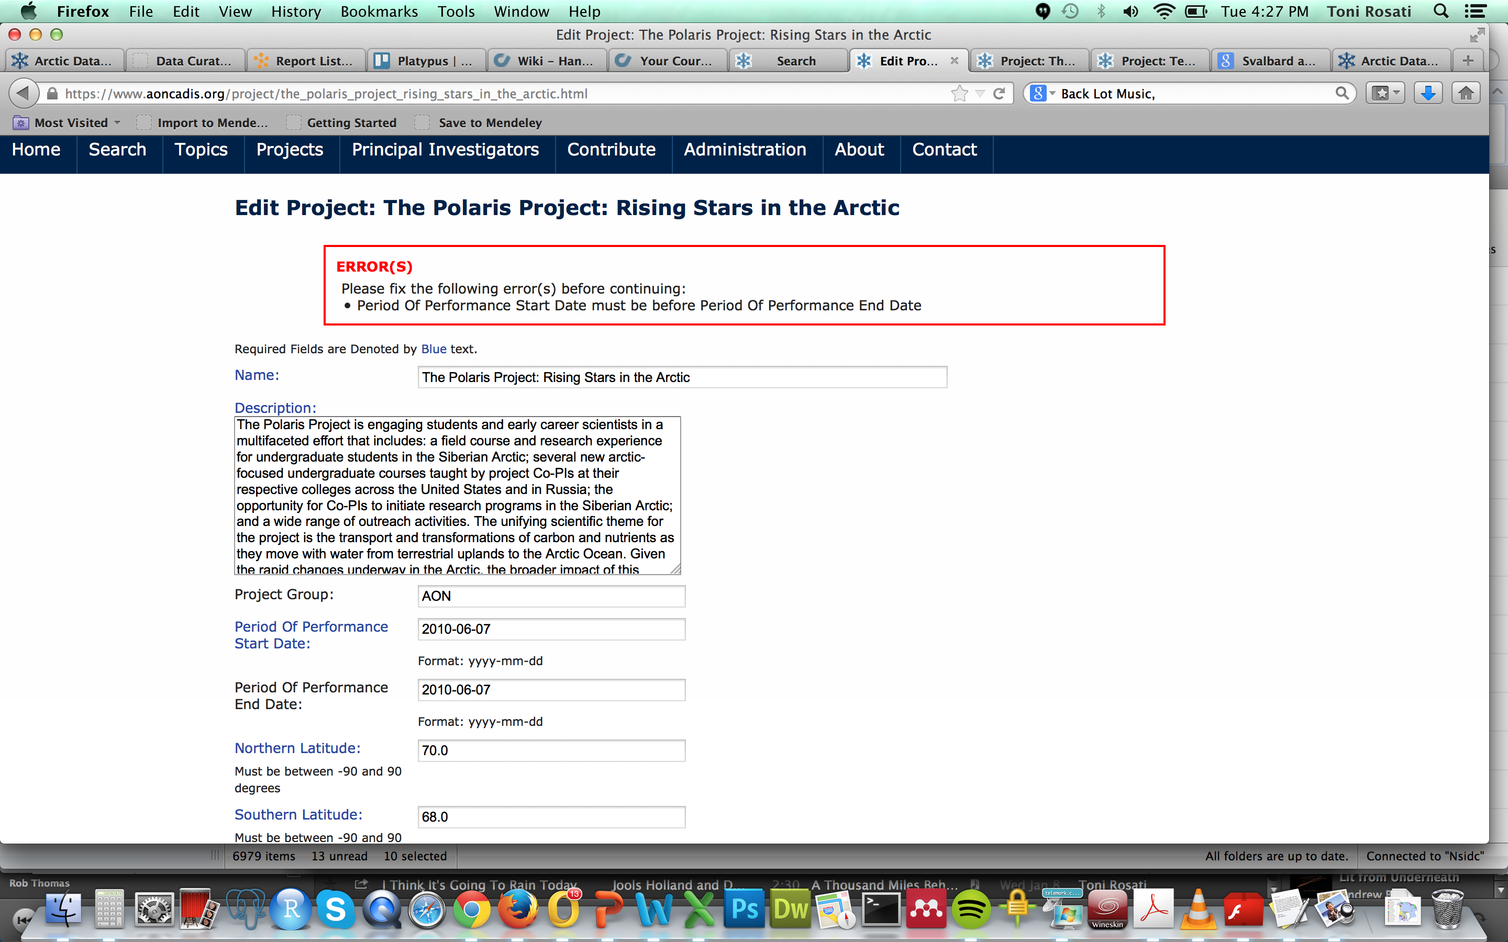
Task: Click inside the Description text area
Action: coord(457,495)
